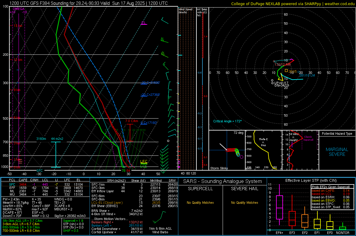Click the SHIP = 0.5 value

[x=71, y=231]
